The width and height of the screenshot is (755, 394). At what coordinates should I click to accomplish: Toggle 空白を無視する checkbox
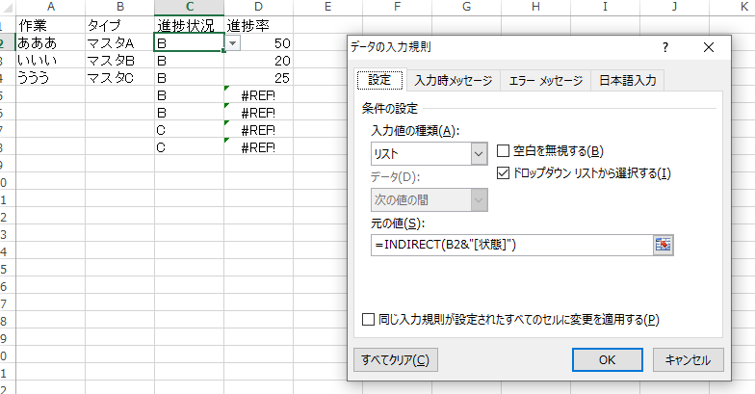pyautogui.click(x=503, y=150)
